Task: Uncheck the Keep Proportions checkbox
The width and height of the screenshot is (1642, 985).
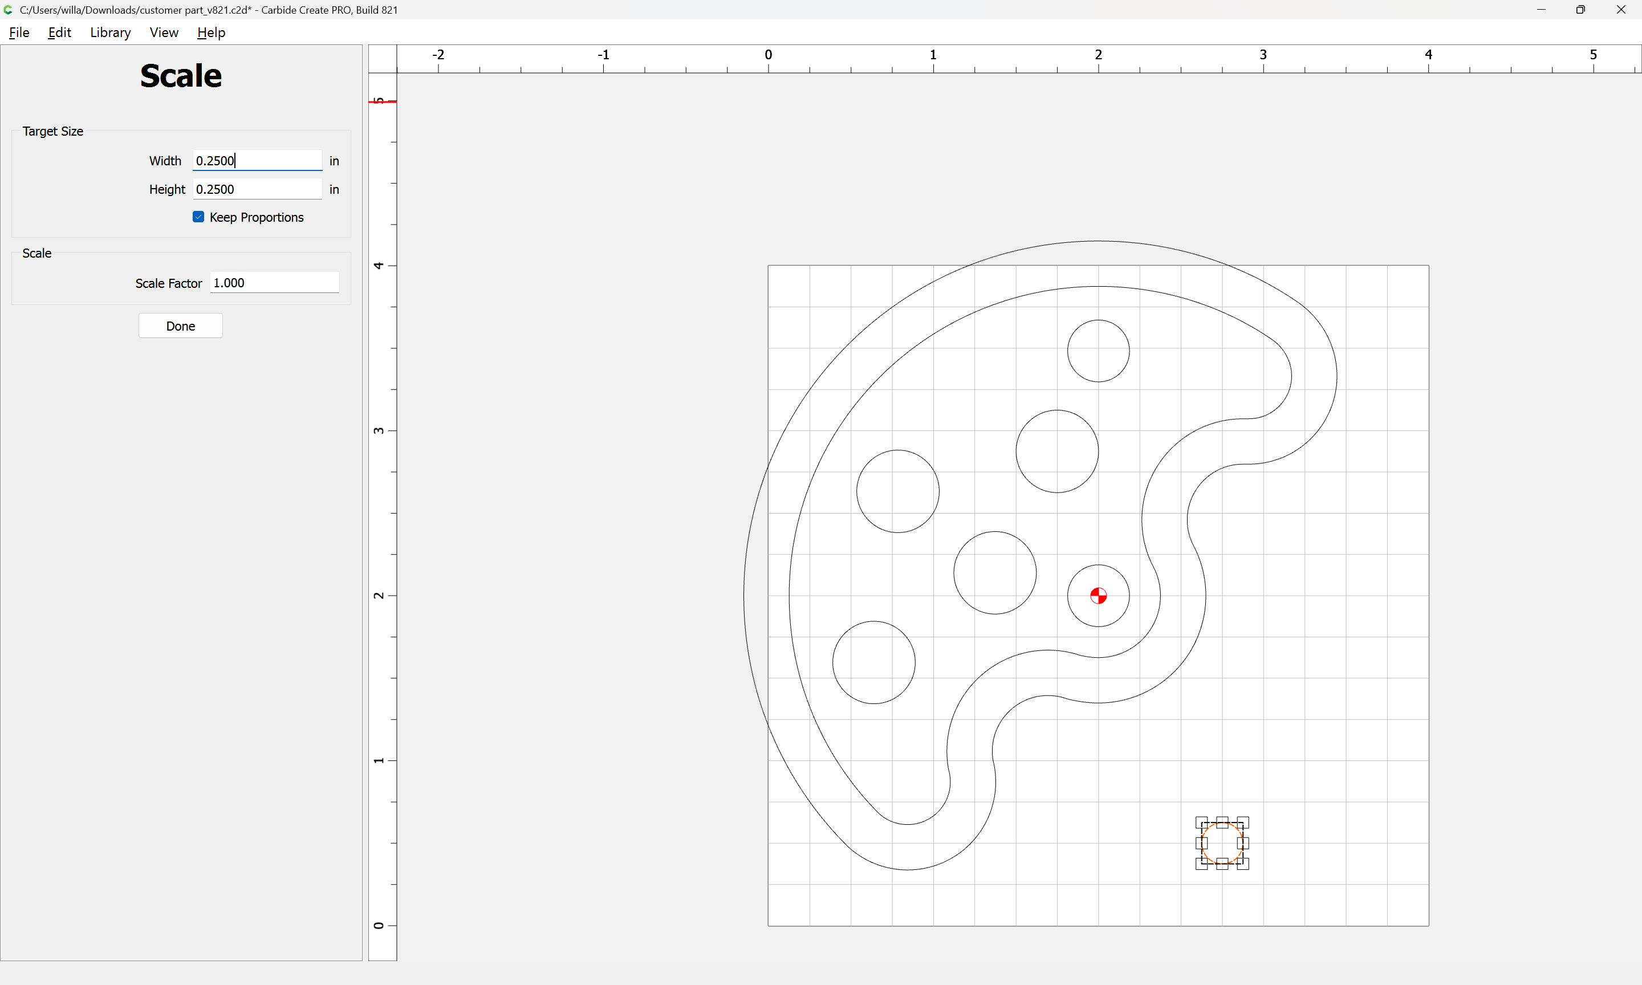Action: click(x=198, y=217)
